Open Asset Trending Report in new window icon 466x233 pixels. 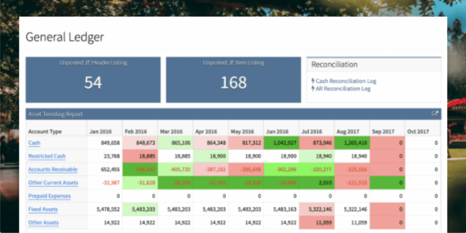point(435,114)
